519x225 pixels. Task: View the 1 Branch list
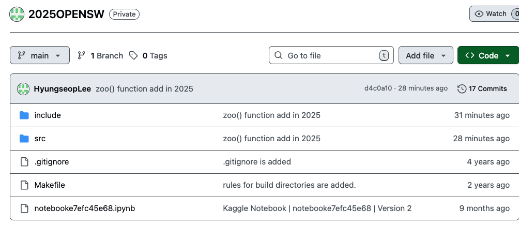click(101, 55)
